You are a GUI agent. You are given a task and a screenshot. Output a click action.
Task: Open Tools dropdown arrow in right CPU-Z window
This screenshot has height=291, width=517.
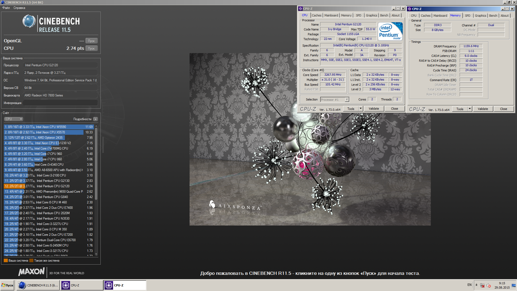point(470,109)
